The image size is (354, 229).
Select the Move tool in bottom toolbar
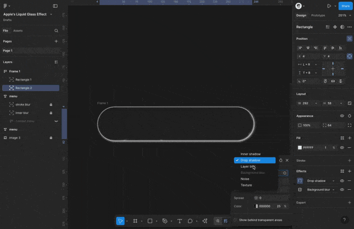(x=121, y=221)
